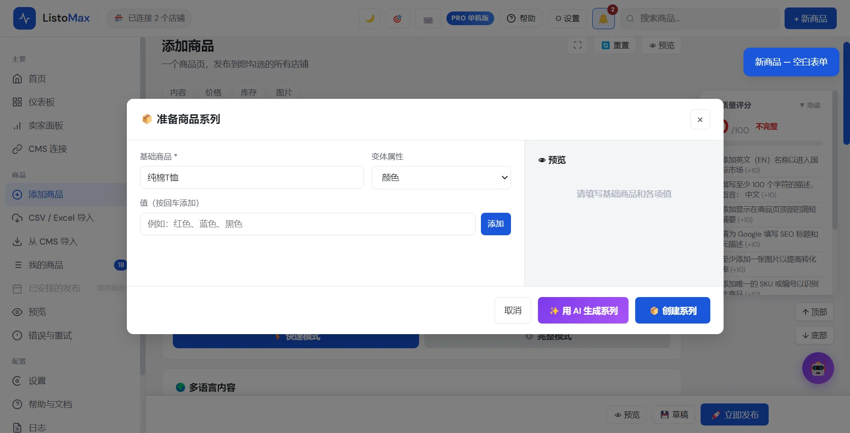Click 取消 in the dialog
The width and height of the screenshot is (850, 433).
(513, 310)
